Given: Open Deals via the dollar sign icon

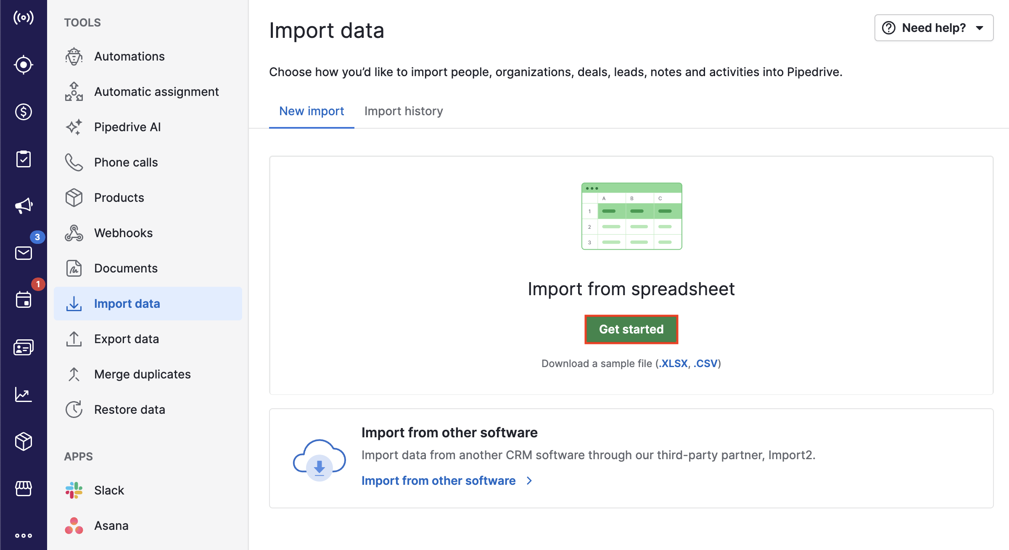Looking at the screenshot, I should pos(24,111).
